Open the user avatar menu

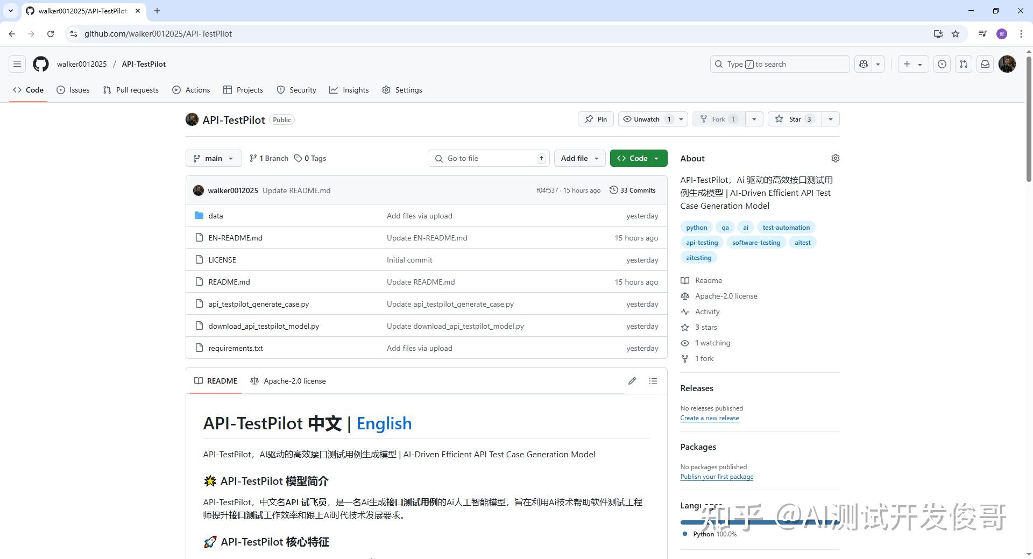[x=1007, y=64]
